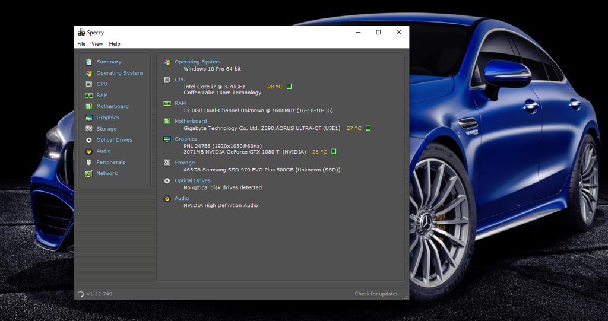Click the Motherboard icon in summary panel
The height and width of the screenshot is (321, 608).
[167, 122]
